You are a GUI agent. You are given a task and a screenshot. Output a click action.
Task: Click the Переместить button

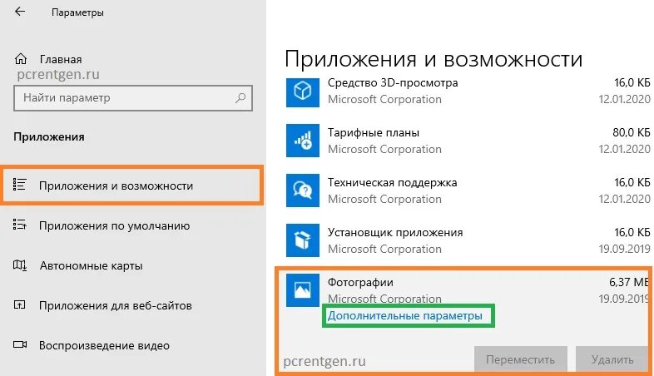pyautogui.click(x=520, y=359)
